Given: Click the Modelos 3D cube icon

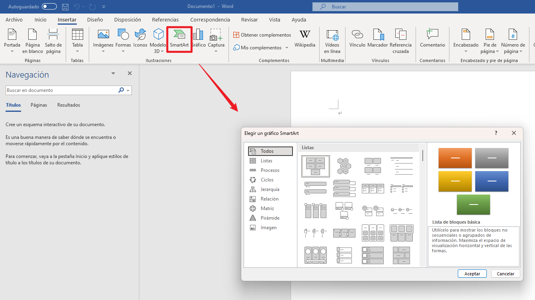Looking at the screenshot, I should click(159, 35).
